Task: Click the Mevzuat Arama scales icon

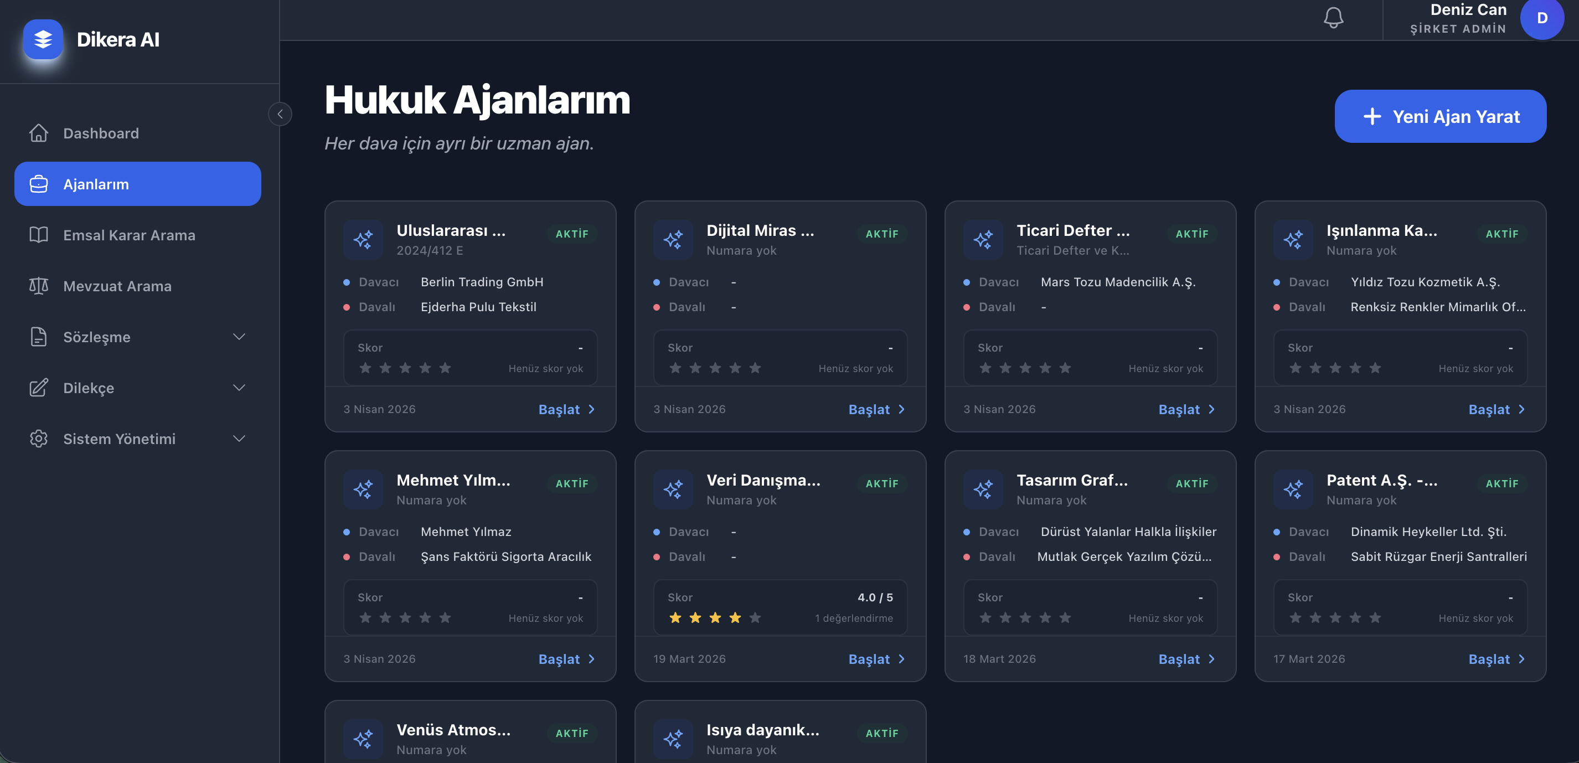Action: pos(39,286)
